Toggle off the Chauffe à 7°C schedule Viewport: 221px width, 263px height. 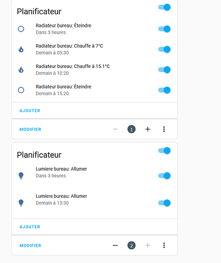(164, 49)
